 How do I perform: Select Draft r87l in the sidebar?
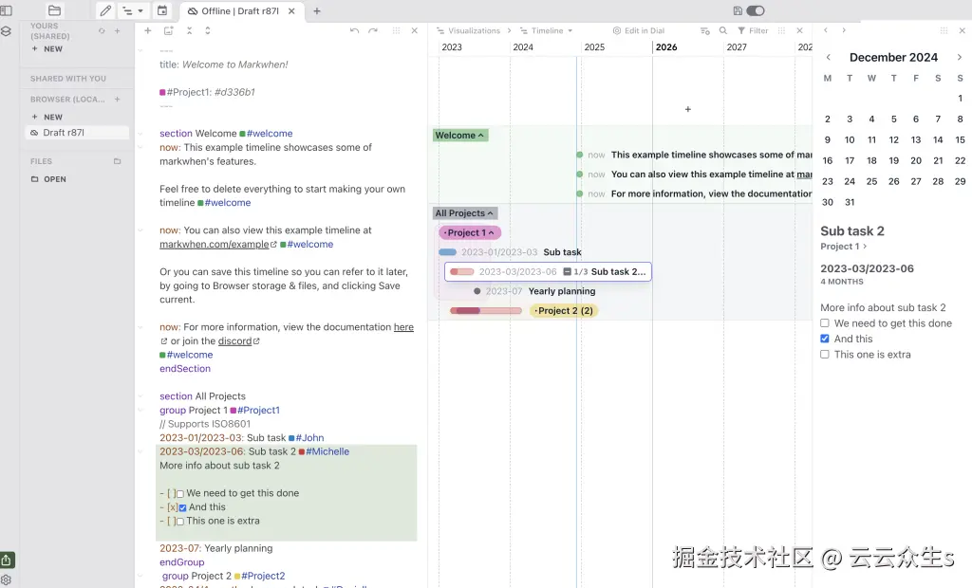(x=77, y=133)
